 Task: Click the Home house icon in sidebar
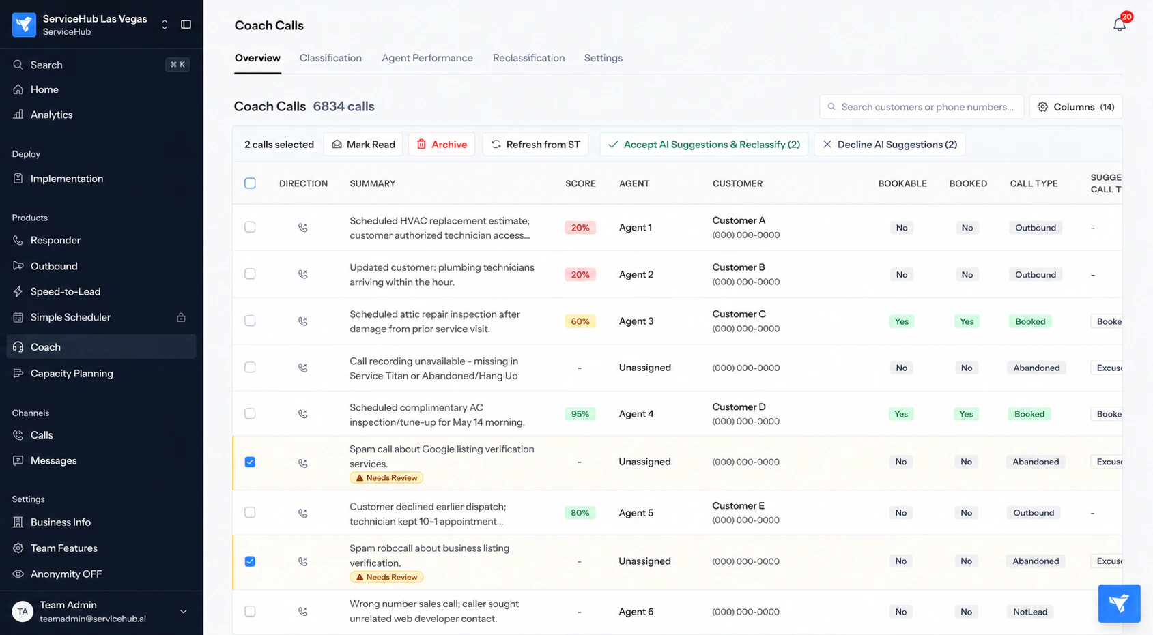coord(18,89)
